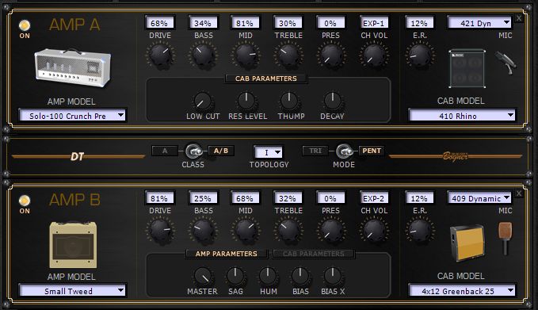Toggle Amp B ON light
Screen dimensions: 538x310
[25, 200]
